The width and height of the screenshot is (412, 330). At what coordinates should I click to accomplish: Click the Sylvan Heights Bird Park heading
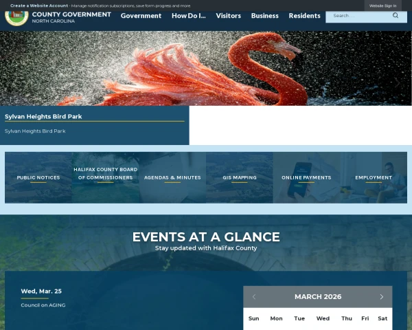(43, 116)
